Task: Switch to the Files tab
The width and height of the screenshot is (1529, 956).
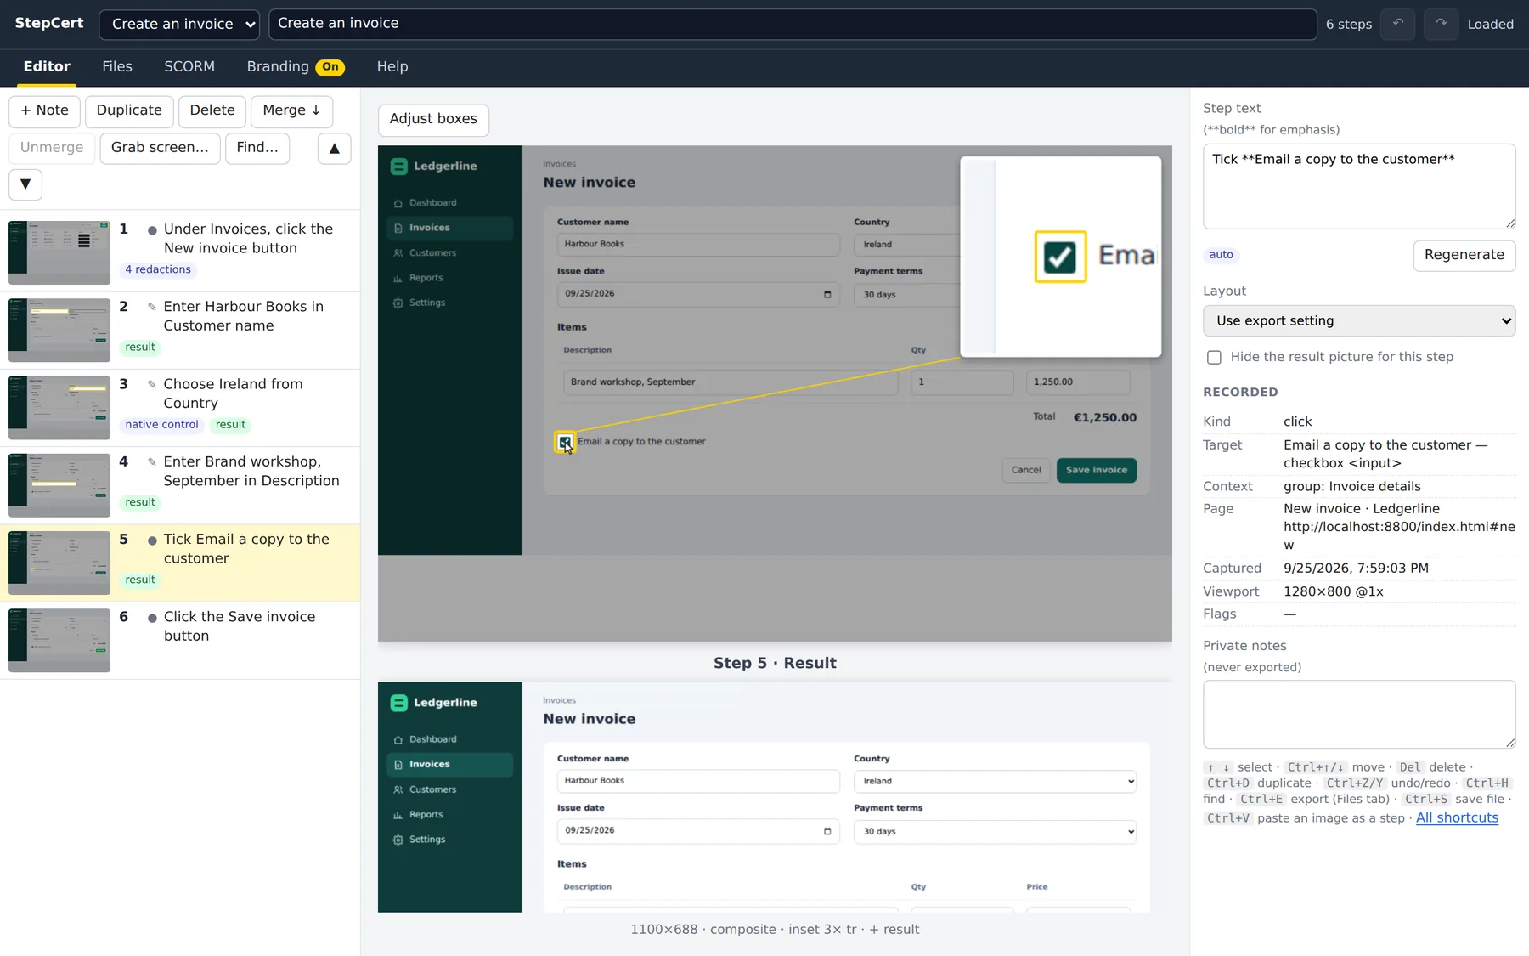Action: point(117,66)
